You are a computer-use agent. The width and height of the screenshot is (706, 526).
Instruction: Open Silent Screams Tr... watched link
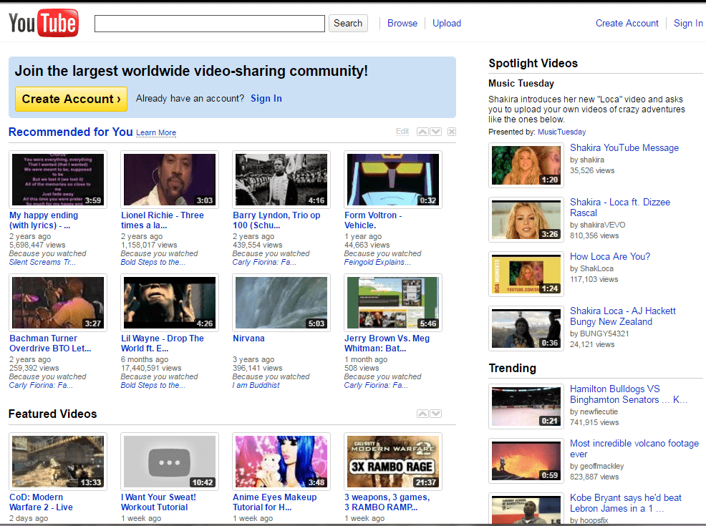[42, 263]
